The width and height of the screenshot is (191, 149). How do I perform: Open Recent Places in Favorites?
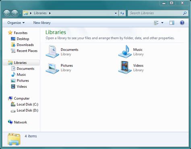point(27,51)
